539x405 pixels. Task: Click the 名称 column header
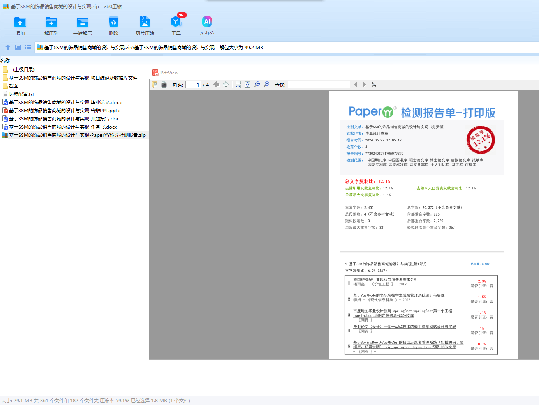point(5,60)
